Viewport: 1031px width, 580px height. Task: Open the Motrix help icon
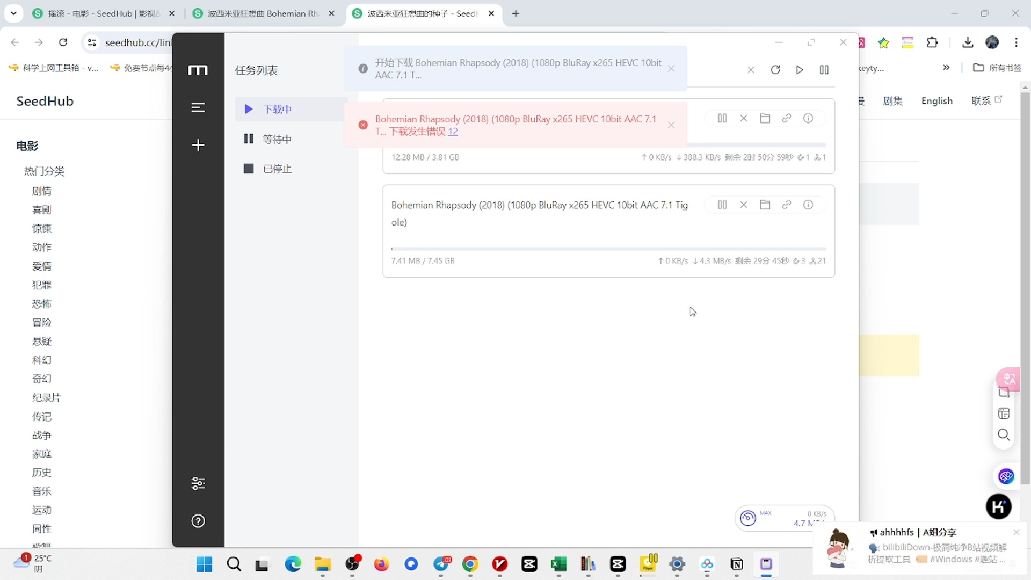point(198,521)
